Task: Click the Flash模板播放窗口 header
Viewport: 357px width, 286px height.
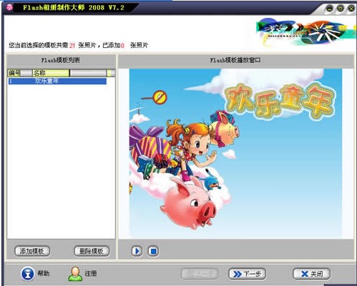Action: 235,60
